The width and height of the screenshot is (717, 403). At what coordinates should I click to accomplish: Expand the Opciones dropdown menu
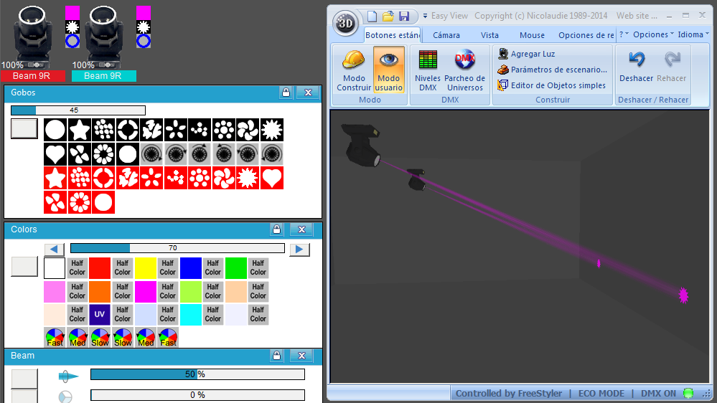[653, 34]
